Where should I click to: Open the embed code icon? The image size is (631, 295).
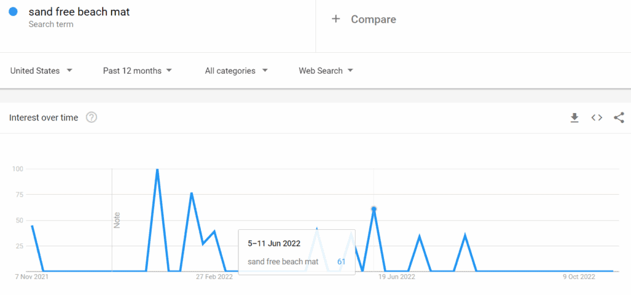[596, 117]
